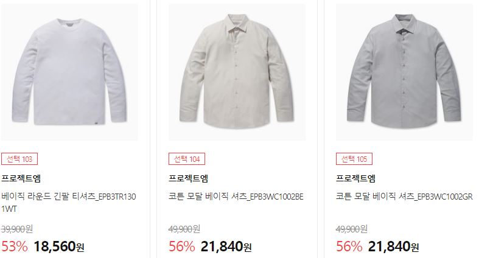This screenshot has width=479, height=258.
Task: Click the 18,560원 sale price
Action: tap(58, 246)
